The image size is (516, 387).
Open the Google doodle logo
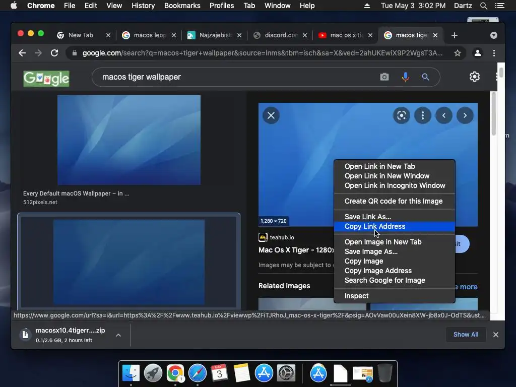coord(46,79)
